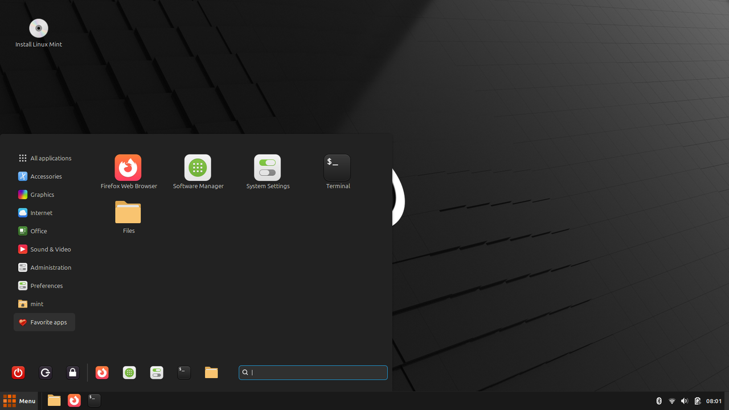Open Firefox Web Browser from favorites grid
Image resolution: width=729 pixels, height=410 pixels.
(128, 171)
